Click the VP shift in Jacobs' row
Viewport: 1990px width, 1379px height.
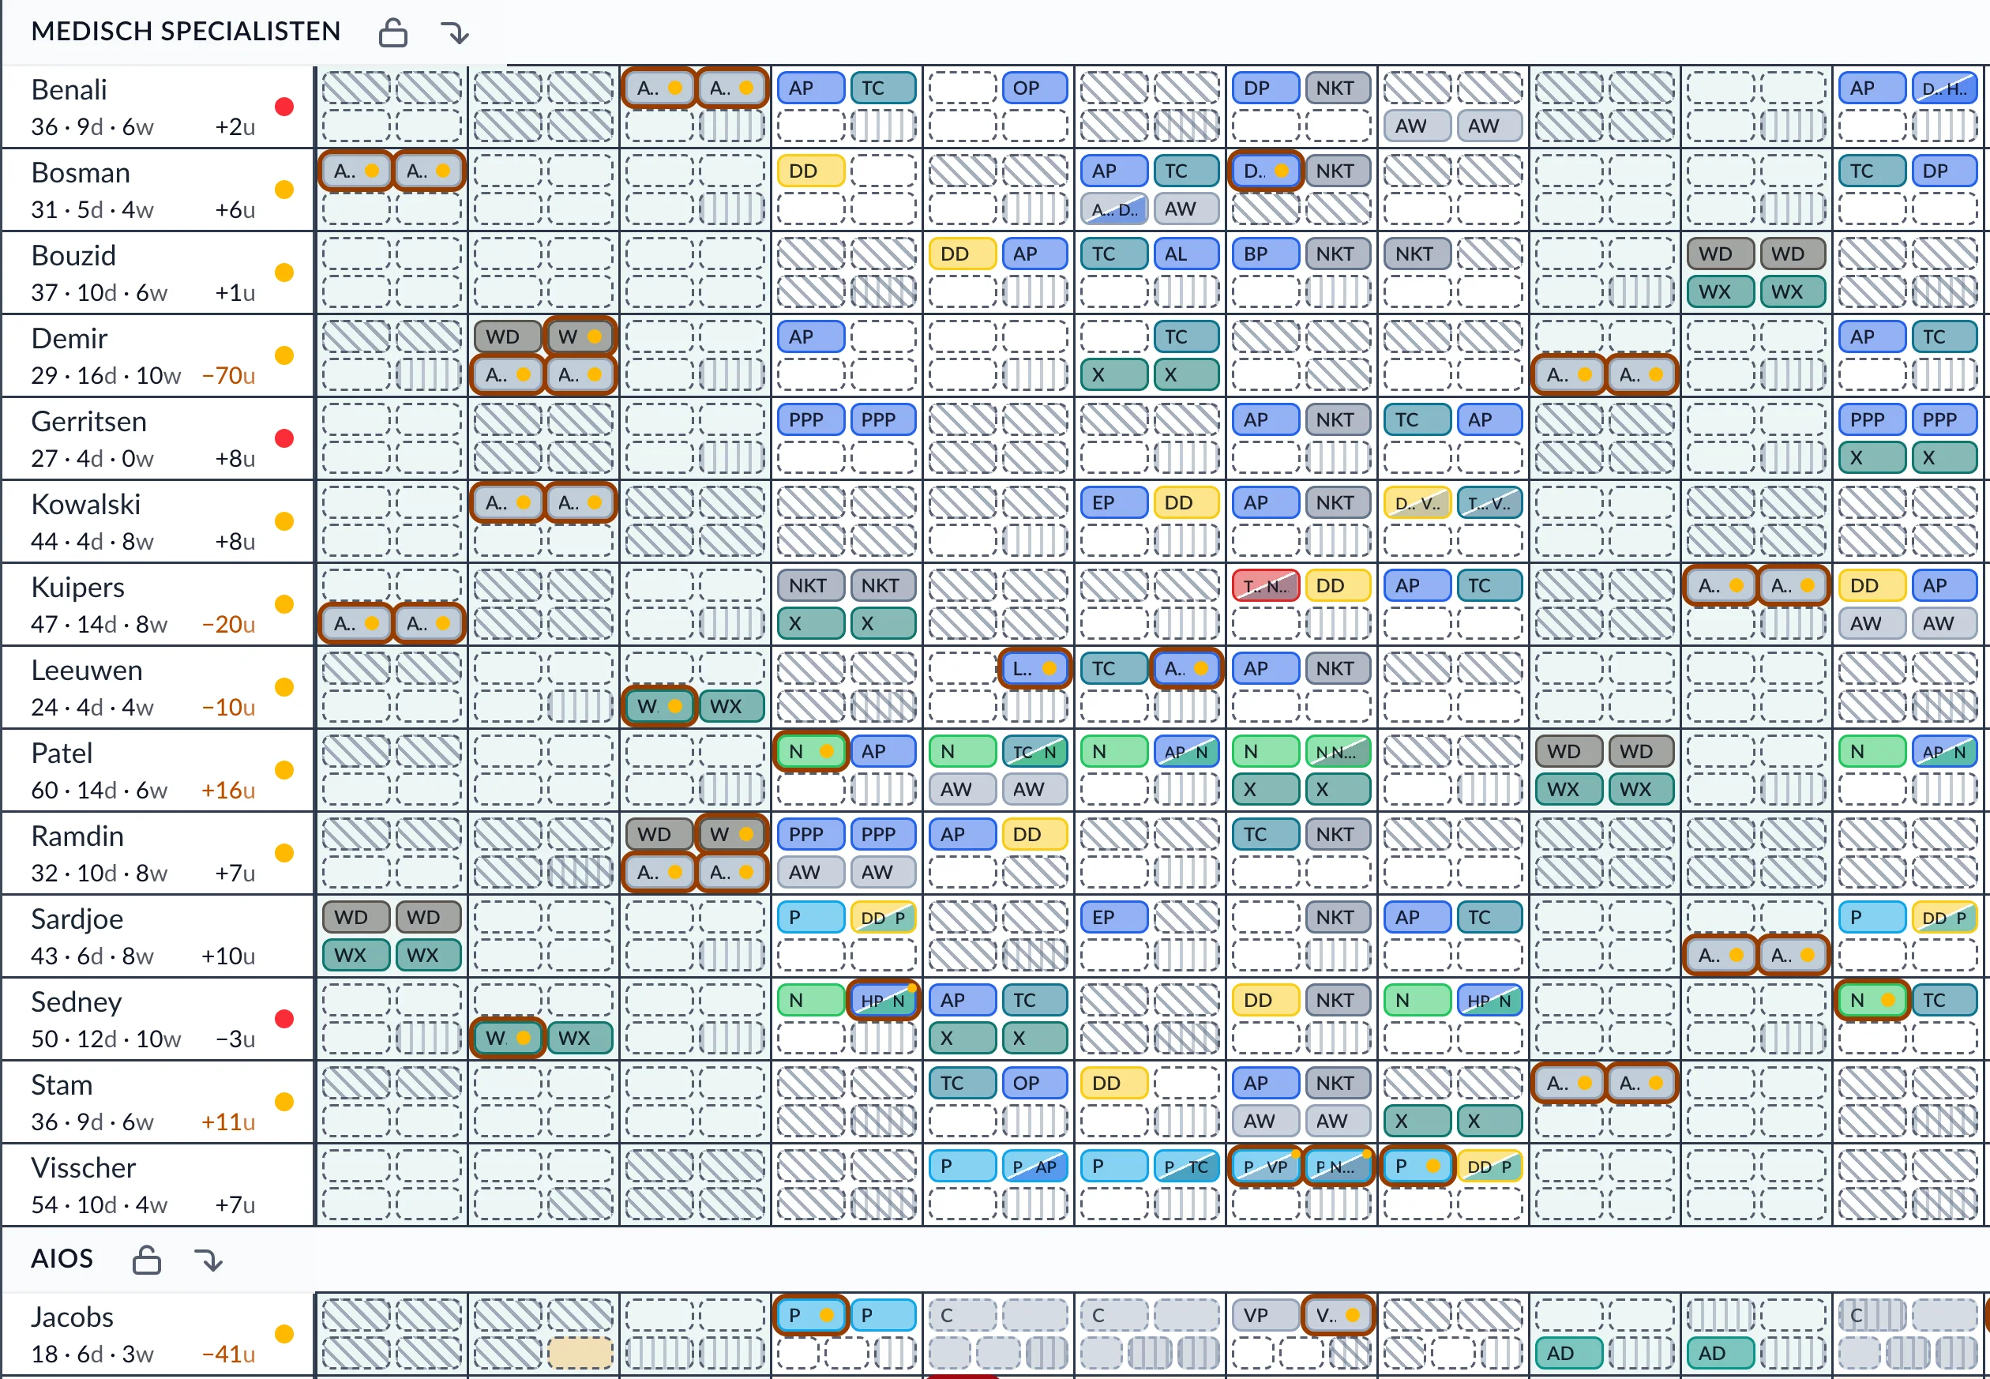[1265, 1316]
